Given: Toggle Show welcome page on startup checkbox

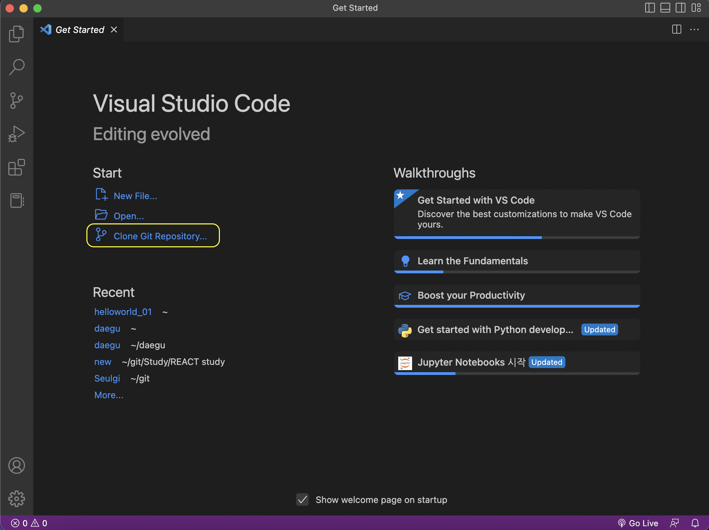Looking at the screenshot, I should click(302, 499).
